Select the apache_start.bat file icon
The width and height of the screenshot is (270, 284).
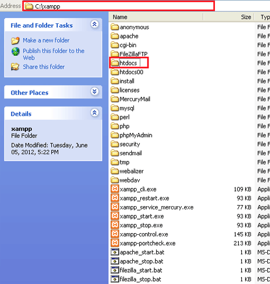point(114,252)
